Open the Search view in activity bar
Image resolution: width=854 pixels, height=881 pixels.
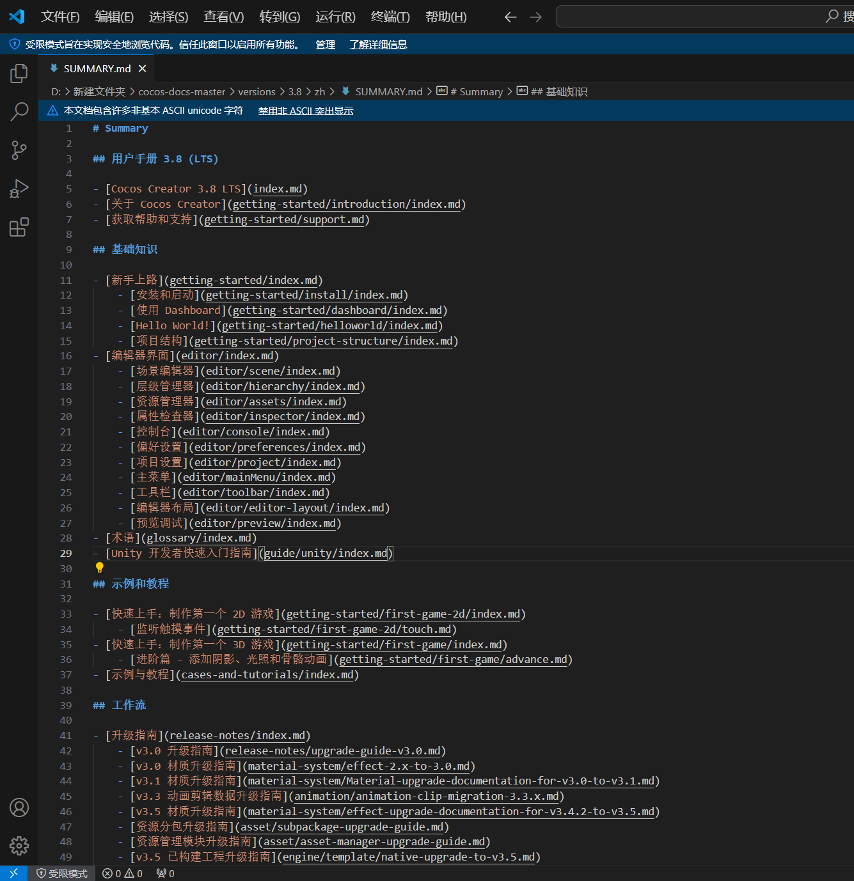19,112
